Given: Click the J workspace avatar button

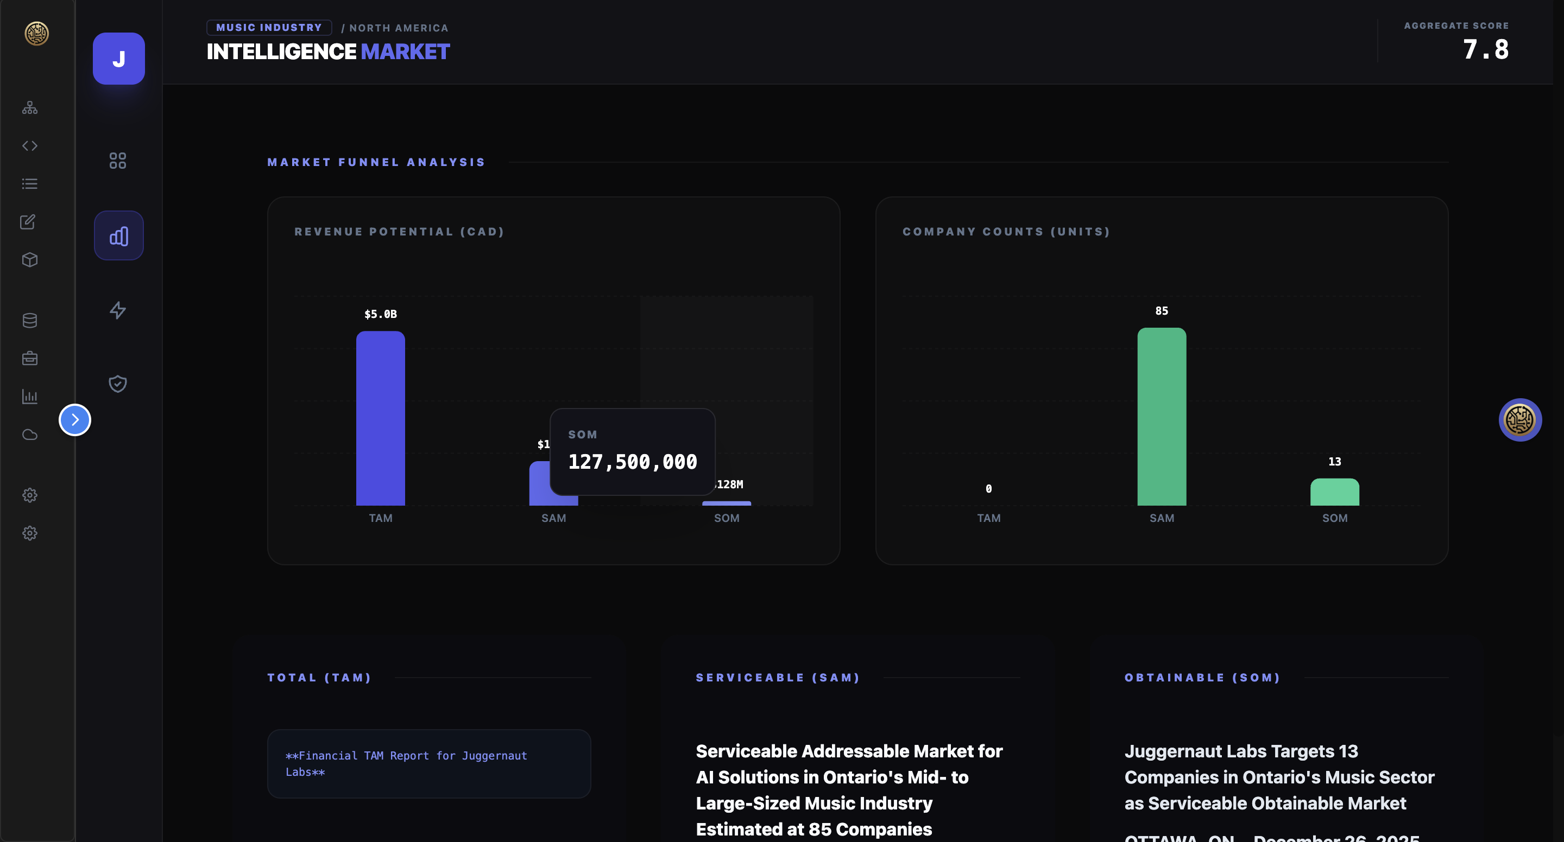Looking at the screenshot, I should (x=118, y=59).
